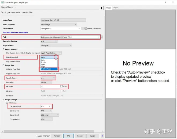Select Tight in Page option
The width and height of the screenshot is (177, 139).
(x=49, y=69)
